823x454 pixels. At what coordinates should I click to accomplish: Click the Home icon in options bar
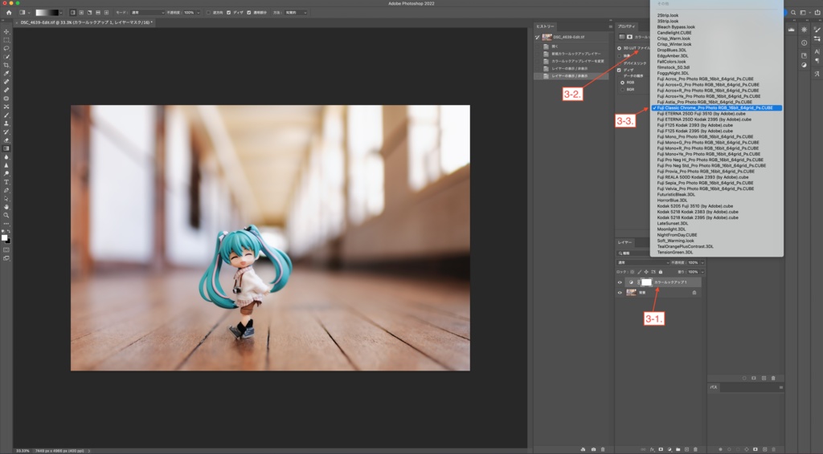(9, 13)
